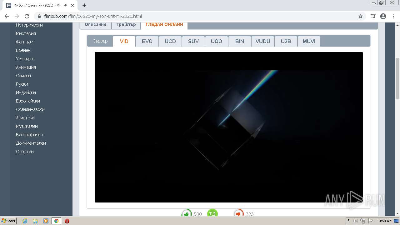Show hidden system tray icons
The image size is (400, 225).
coord(348,221)
